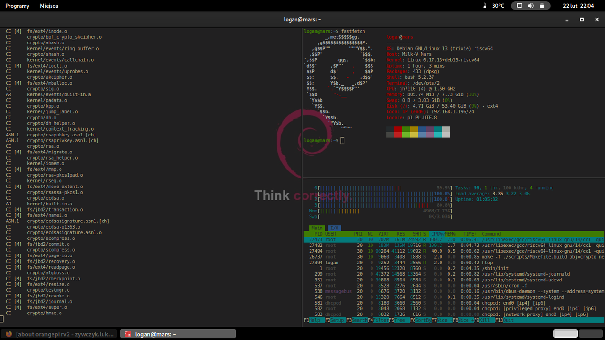Open the 22 lut 22:04 clock calendar
The width and height of the screenshot is (605, 340).
(579, 6)
